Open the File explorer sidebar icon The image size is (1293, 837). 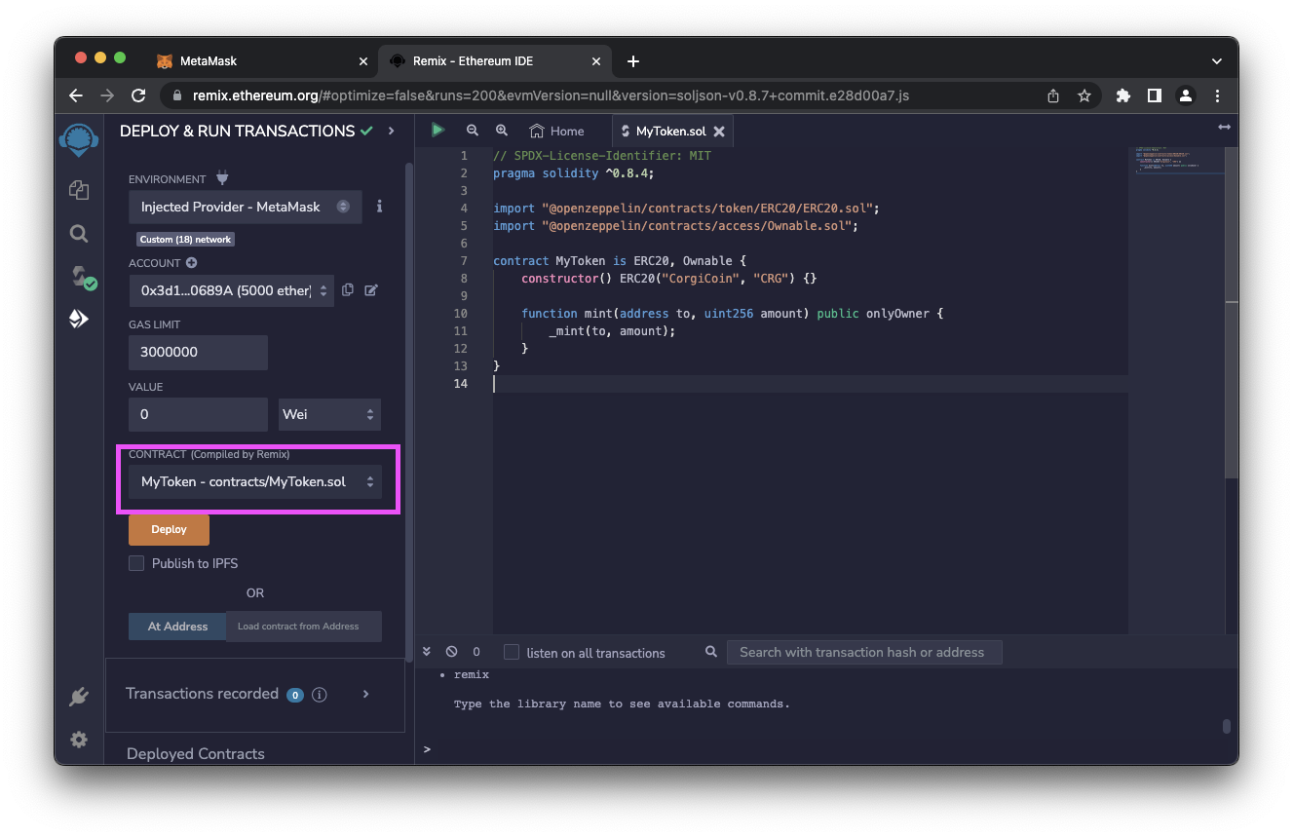point(79,190)
